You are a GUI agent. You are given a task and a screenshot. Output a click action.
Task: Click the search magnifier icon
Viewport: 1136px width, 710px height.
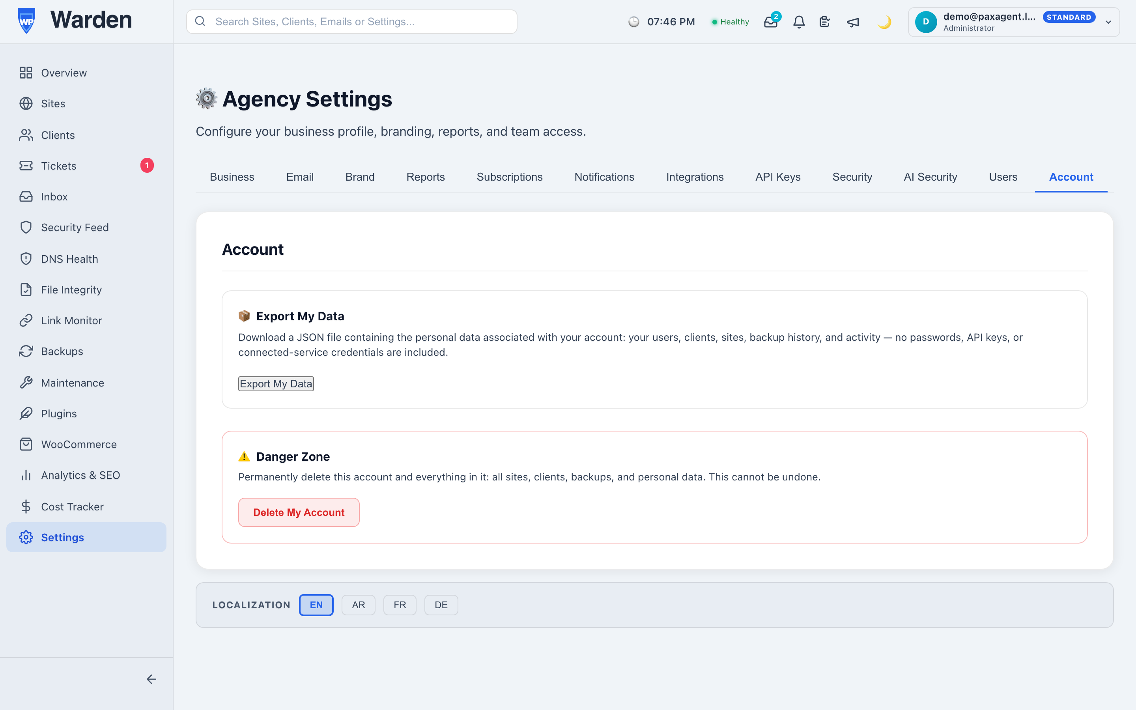point(200,21)
